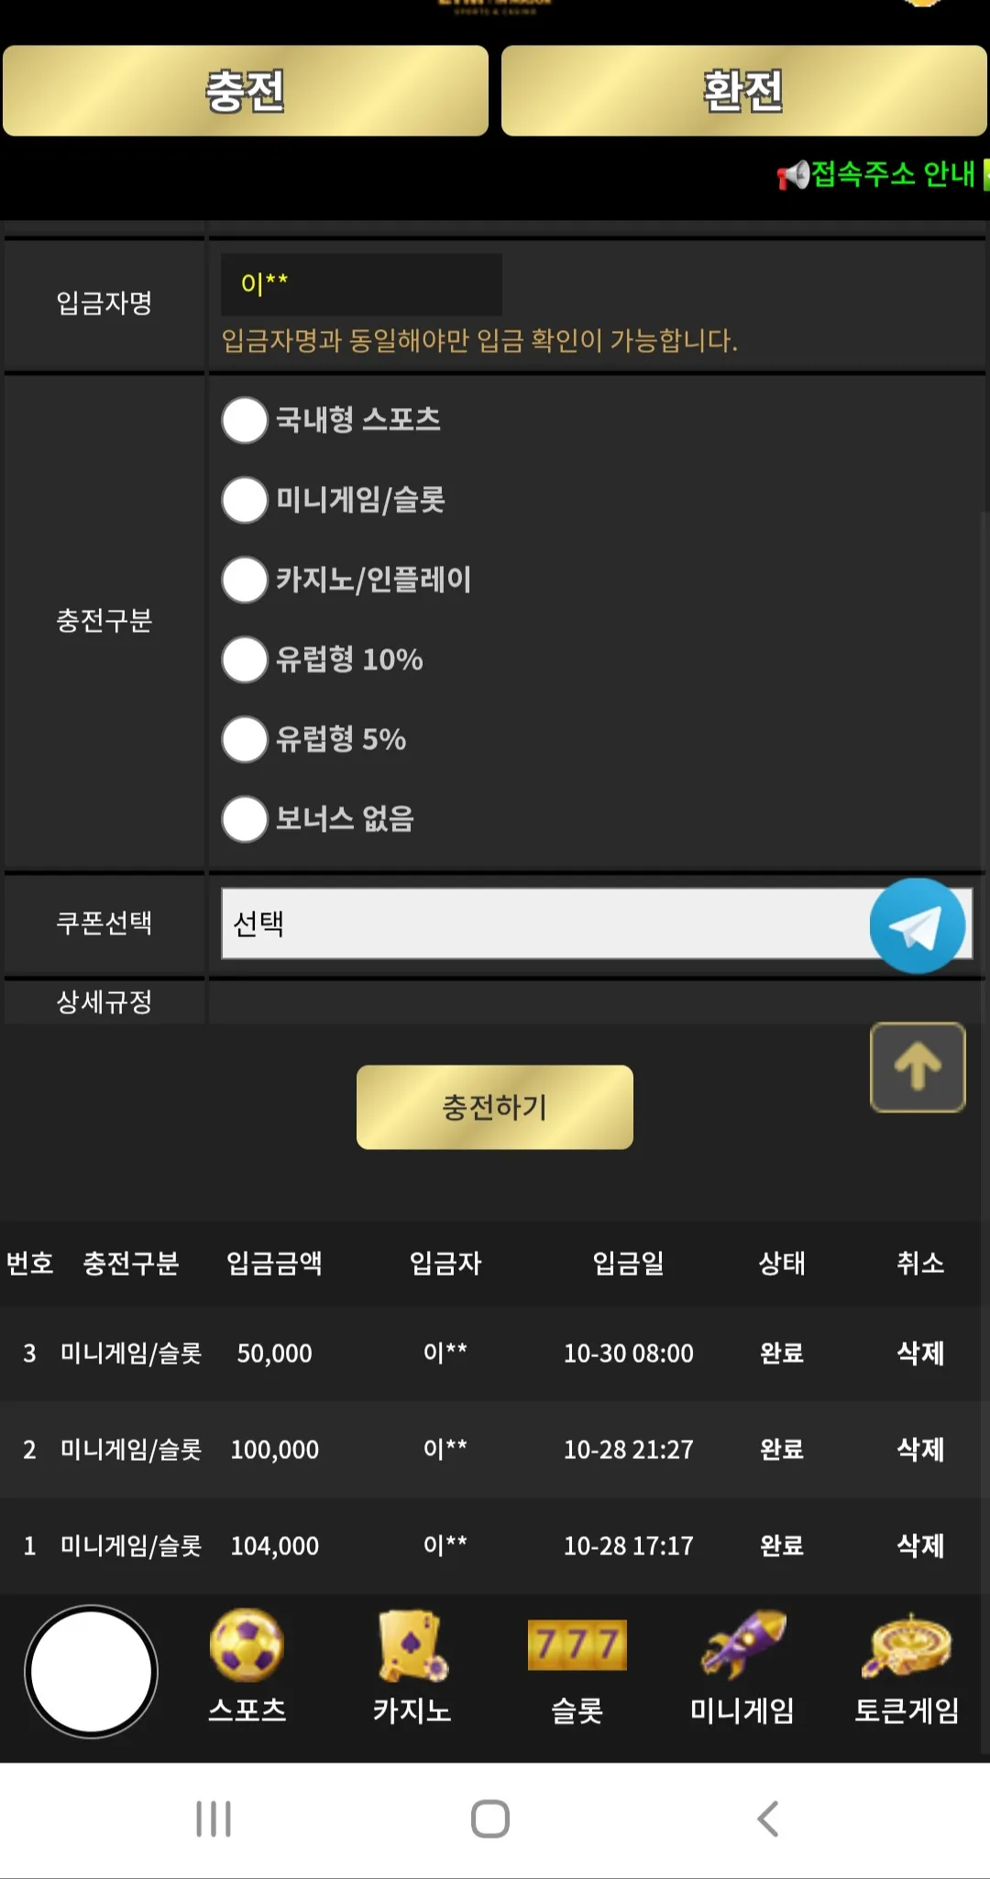
Task: Choose the 유럽형 10% radio option
Action: pos(245,659)
